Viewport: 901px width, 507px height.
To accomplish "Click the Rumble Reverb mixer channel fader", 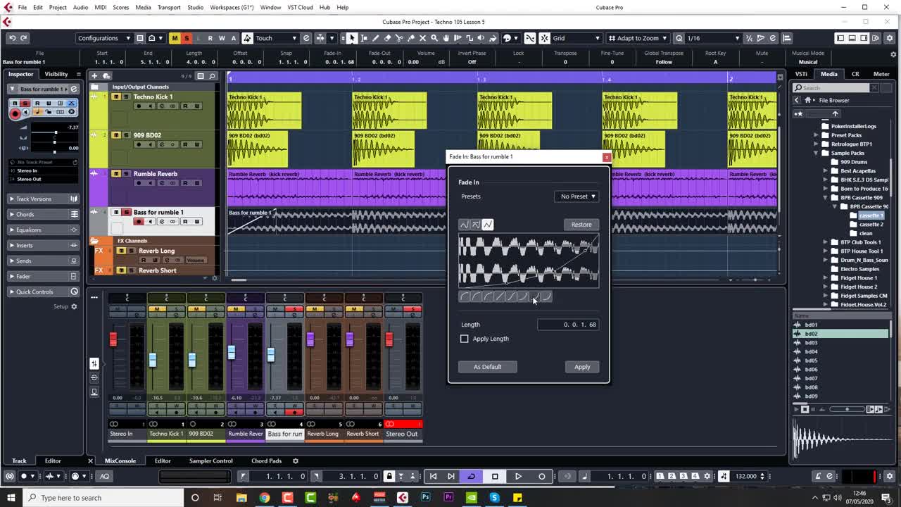I will click(x=232, y=352).
